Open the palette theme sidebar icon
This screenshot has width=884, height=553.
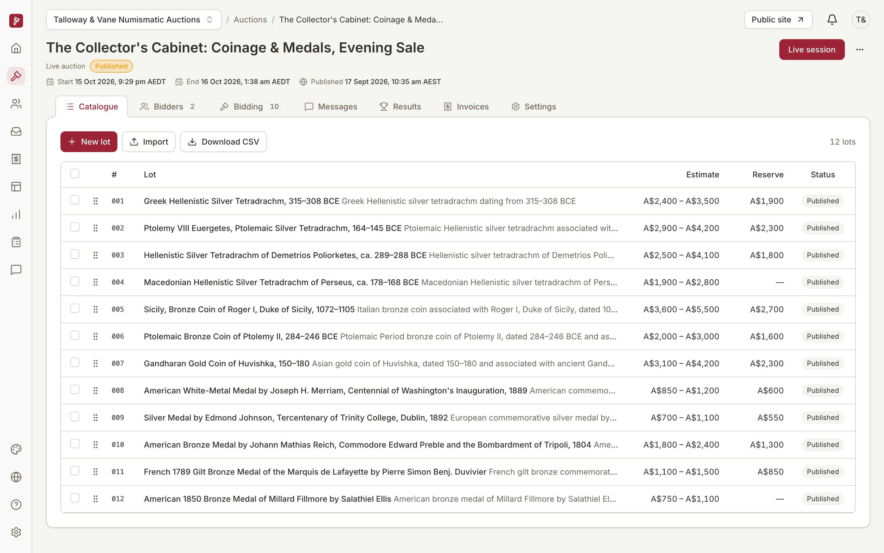tap(16, 449)
